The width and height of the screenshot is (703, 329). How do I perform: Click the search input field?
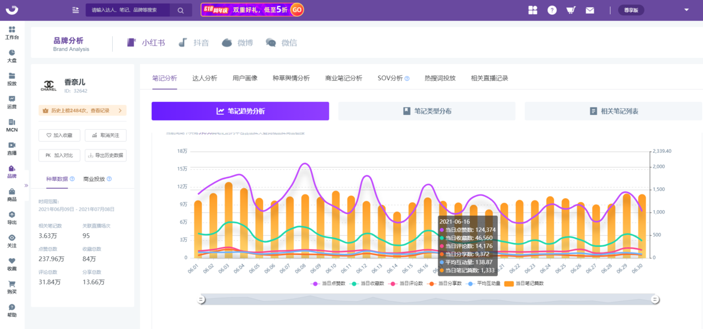(130, 10)
